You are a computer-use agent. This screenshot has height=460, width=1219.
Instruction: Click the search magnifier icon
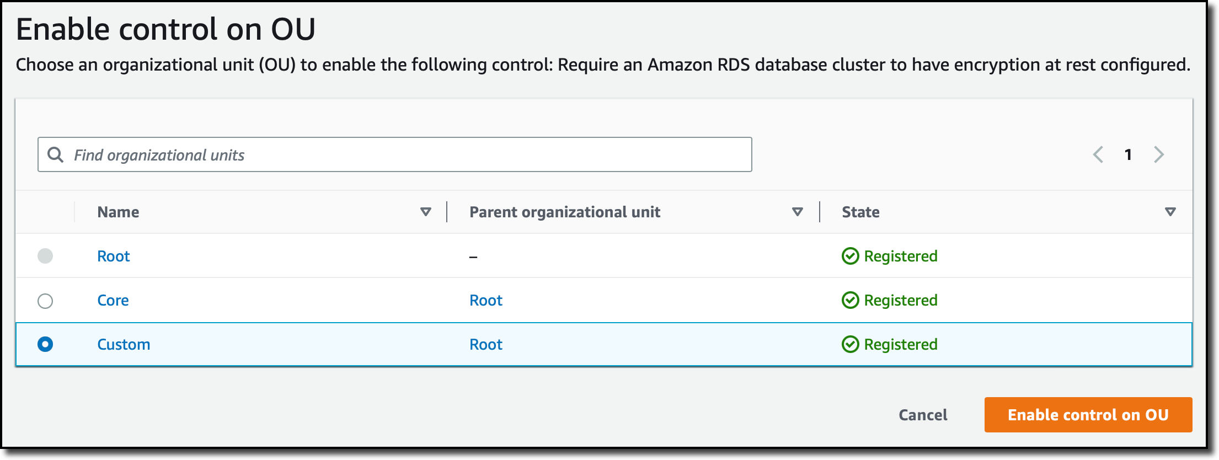tap(55, 154)
